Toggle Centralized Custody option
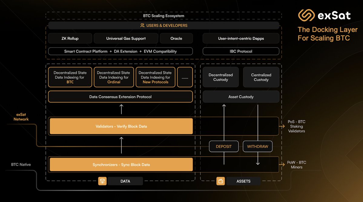This screenshot has height=202, width=363. [261, 77]
